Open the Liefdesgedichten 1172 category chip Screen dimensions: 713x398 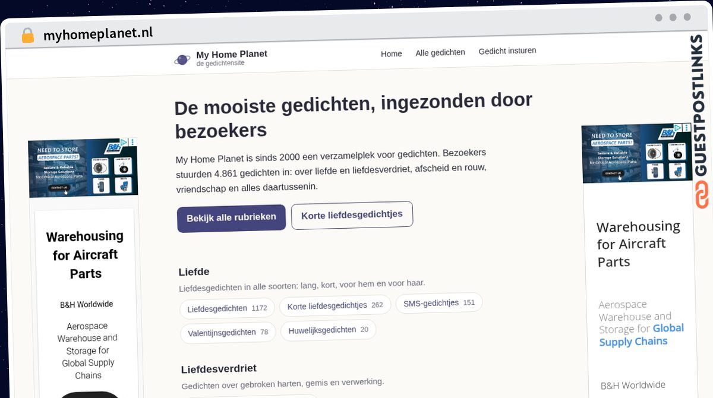click(227, 308)
